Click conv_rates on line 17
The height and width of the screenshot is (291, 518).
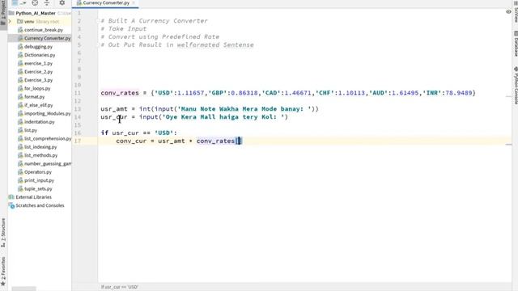coord(215,141)
